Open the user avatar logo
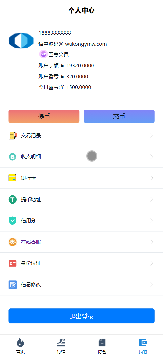This screenshot has width=163, height=355. point(21,41)
